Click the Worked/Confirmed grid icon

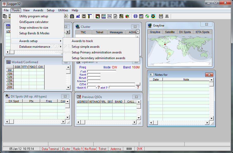click(x=8, y=62)
